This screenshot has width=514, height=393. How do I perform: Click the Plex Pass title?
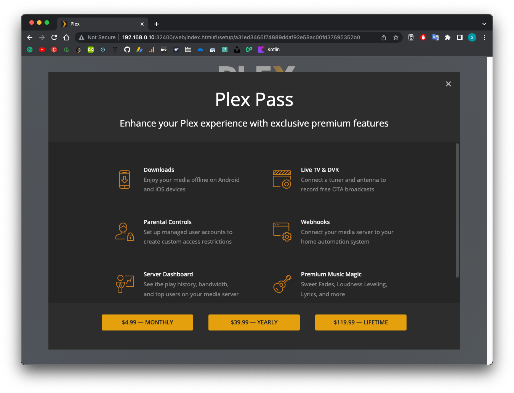254,99
